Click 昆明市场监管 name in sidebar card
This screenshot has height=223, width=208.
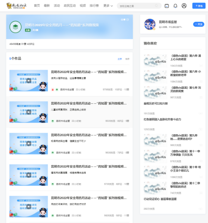pyautogui.click(x=168, y=22)
